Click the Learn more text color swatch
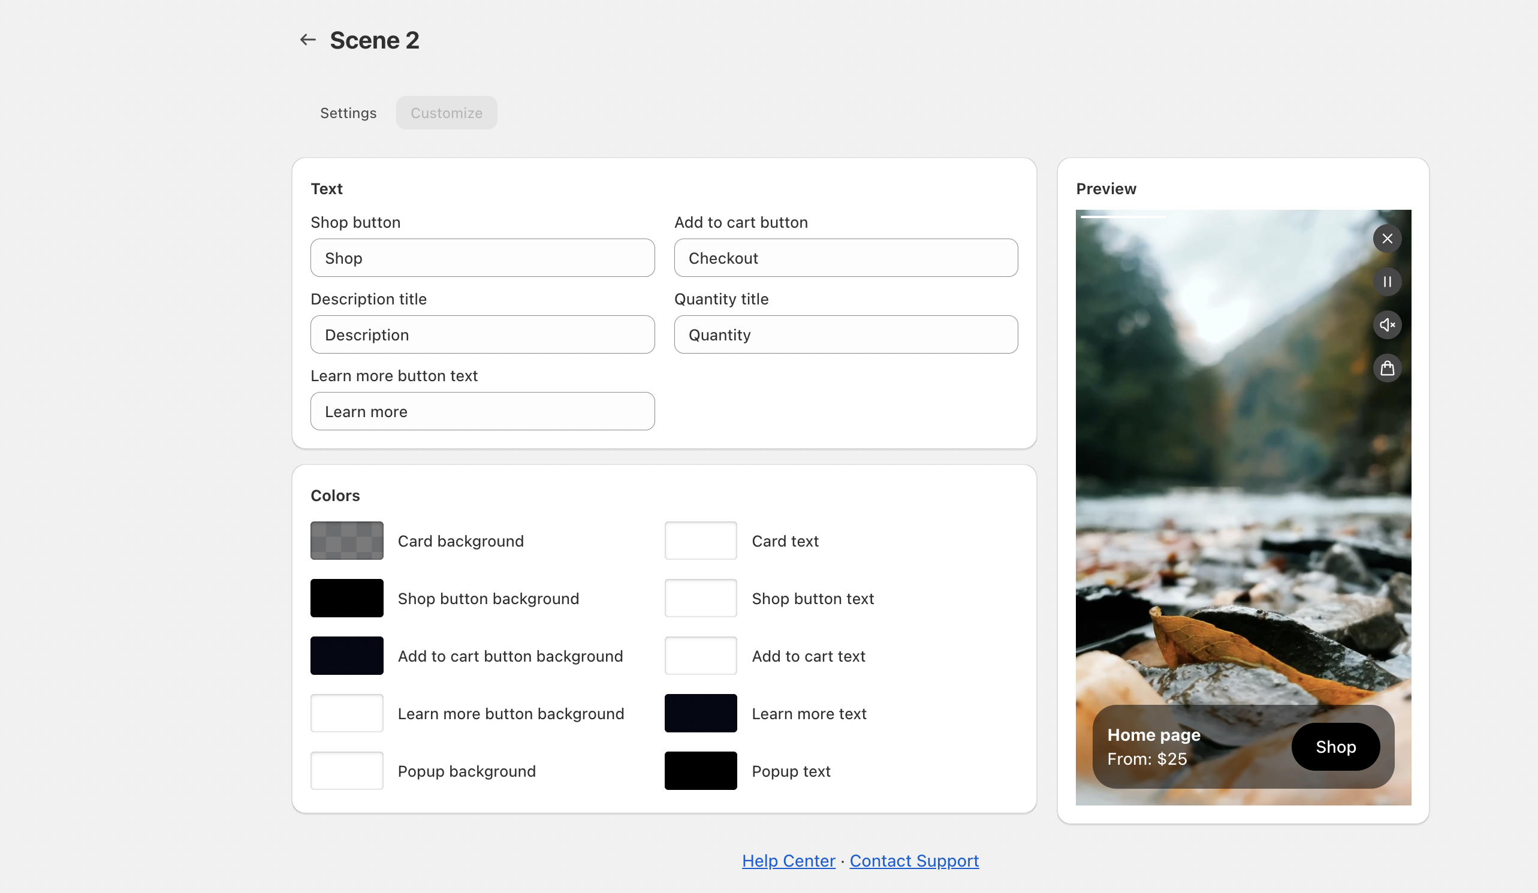The image size is (1538, 893). point(700,713)
